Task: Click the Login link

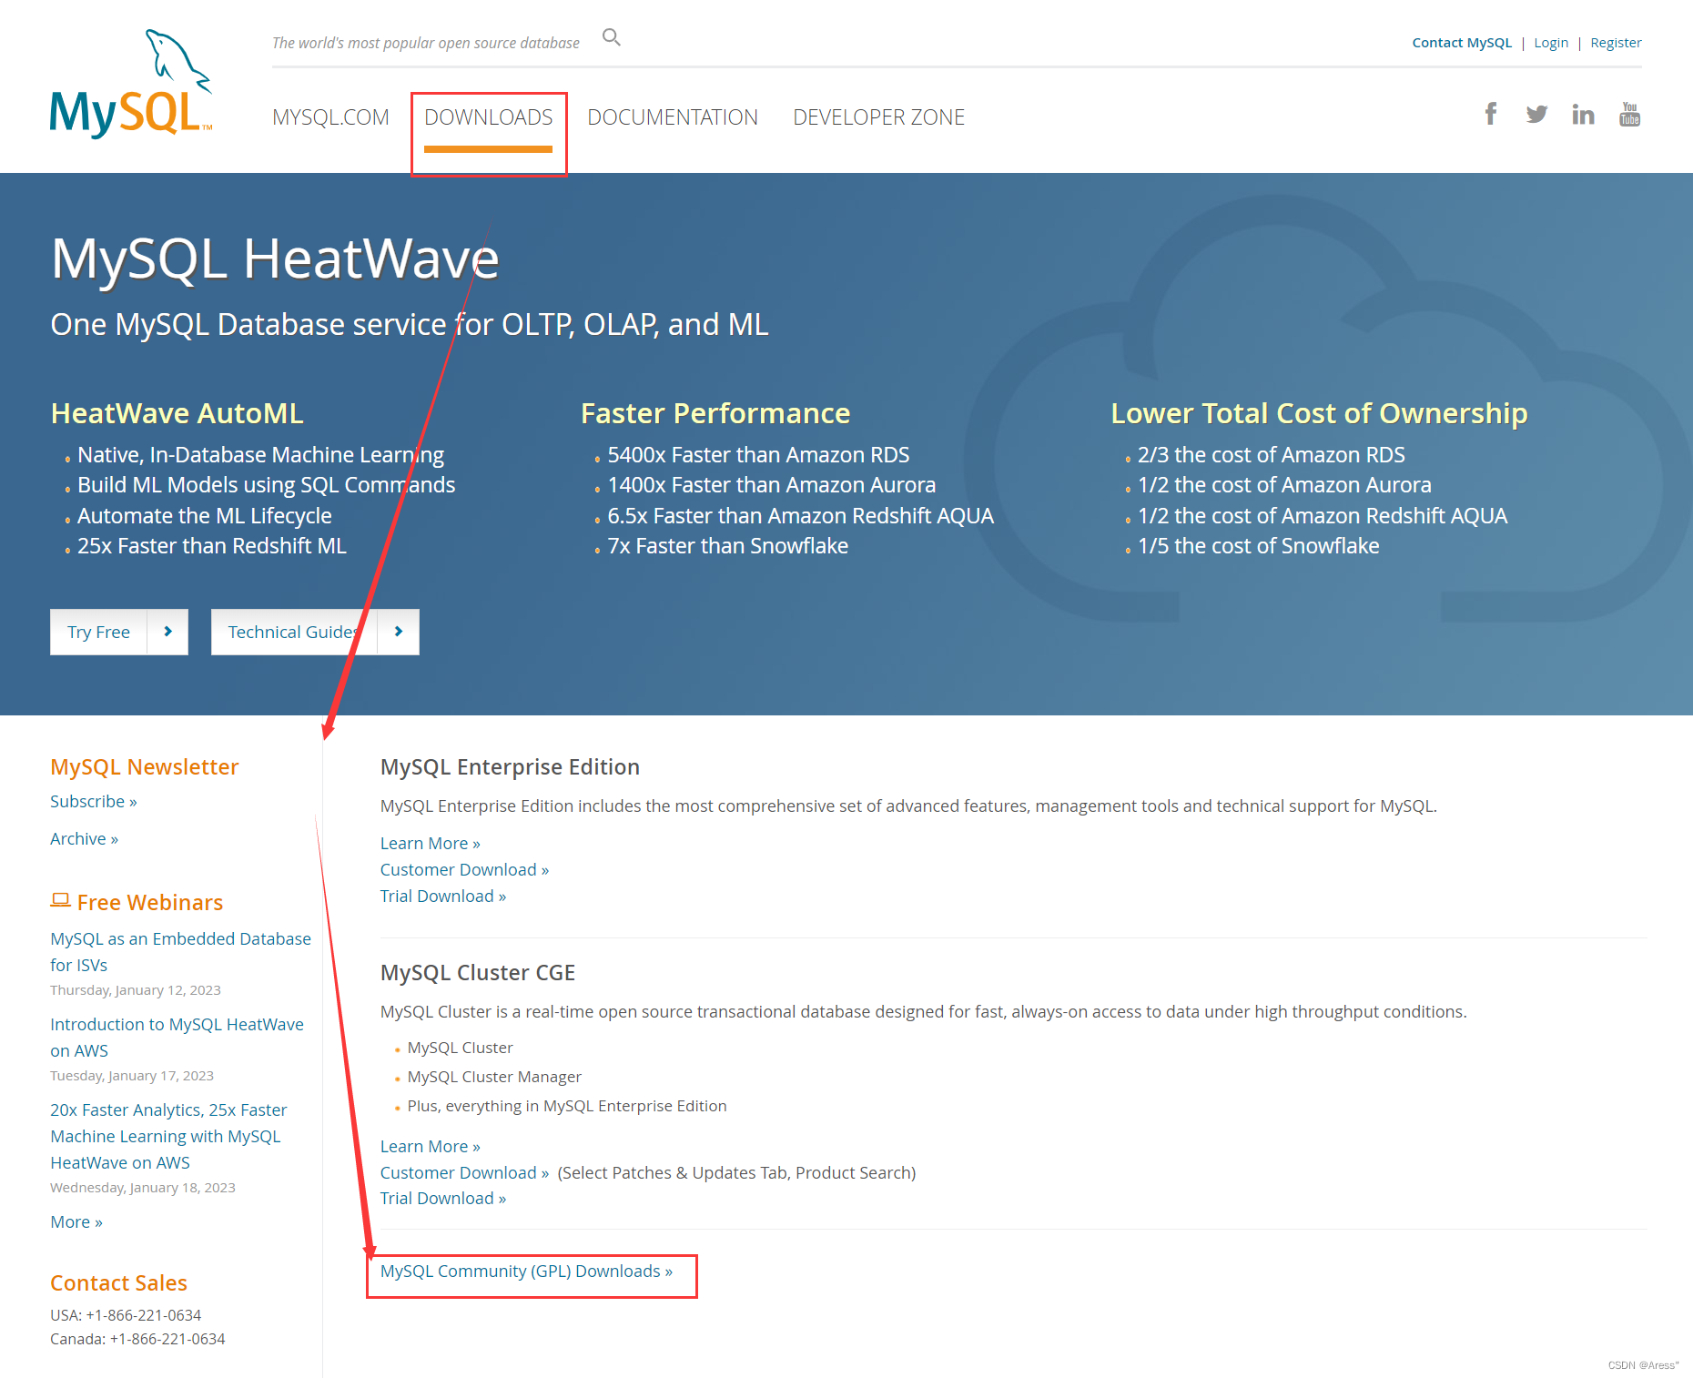Action: [1551, 43]
